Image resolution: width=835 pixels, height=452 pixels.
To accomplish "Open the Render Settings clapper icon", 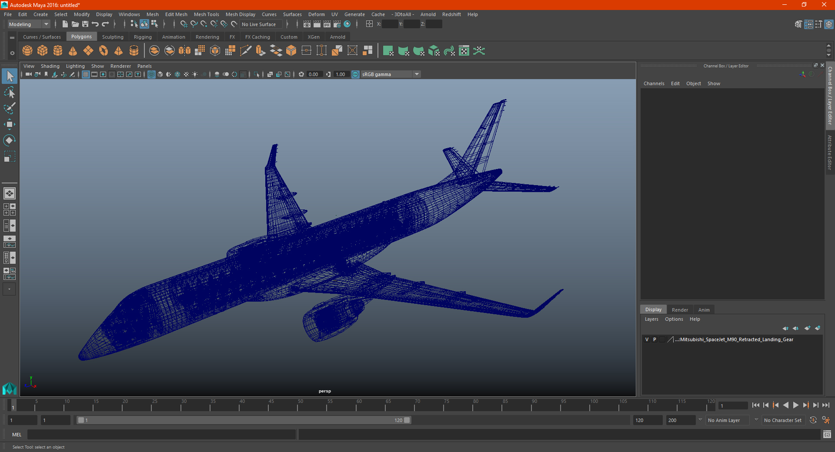I will coord(337,24).
